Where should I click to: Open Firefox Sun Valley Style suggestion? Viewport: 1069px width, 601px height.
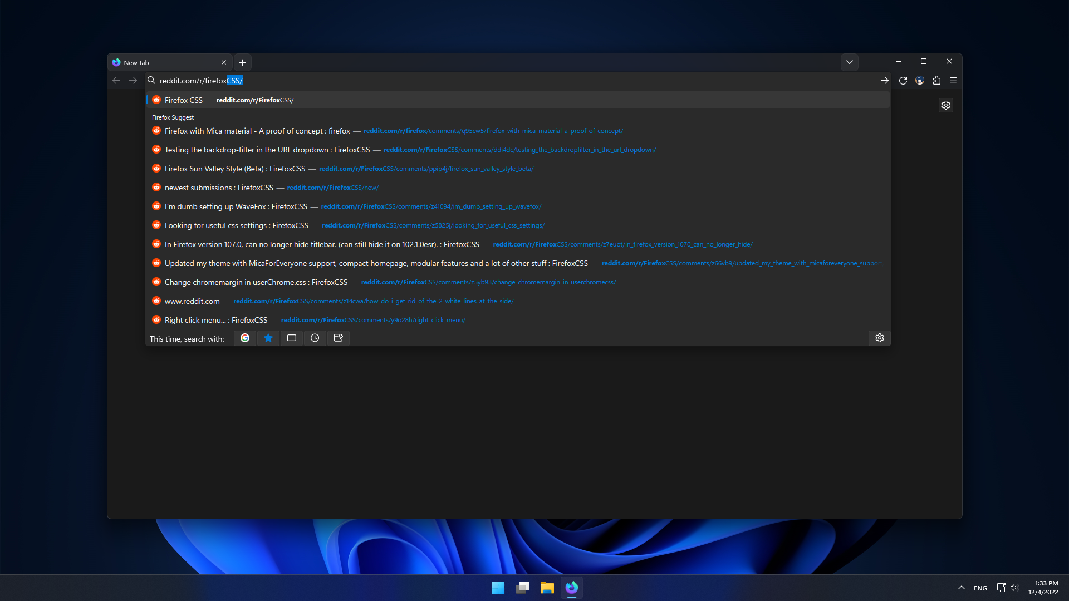coord(518,169)
